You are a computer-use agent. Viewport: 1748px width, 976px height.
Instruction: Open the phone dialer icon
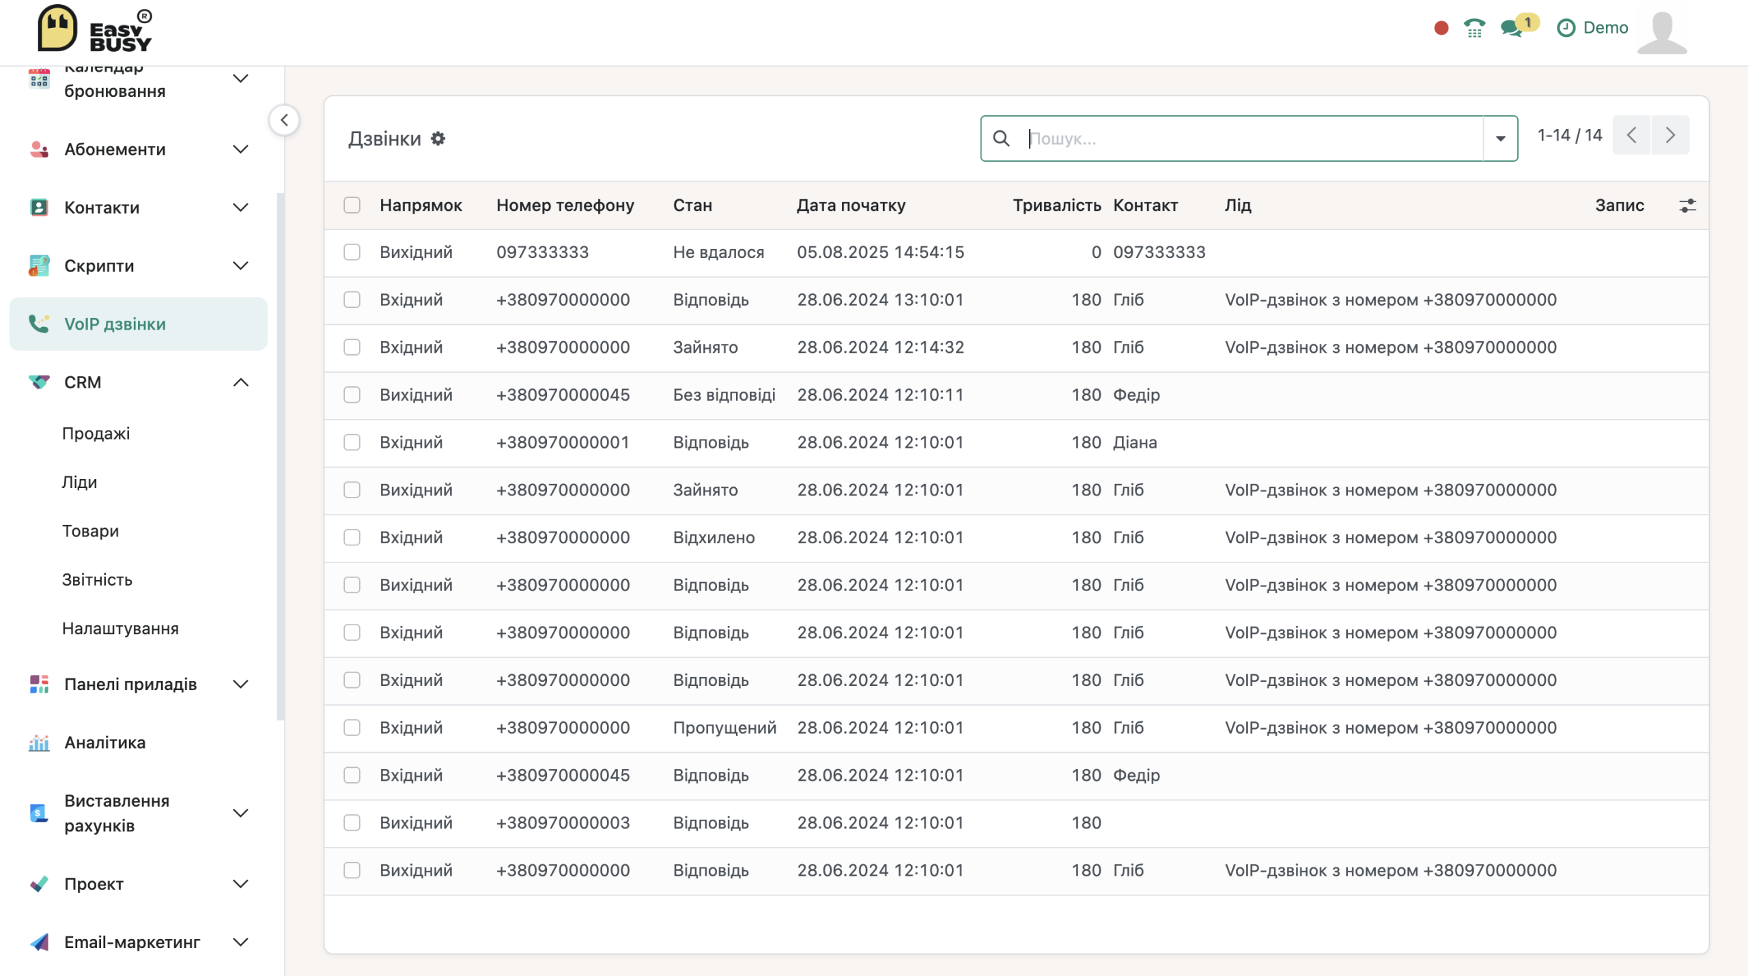pyautogui.click(x=1474, y=28)
